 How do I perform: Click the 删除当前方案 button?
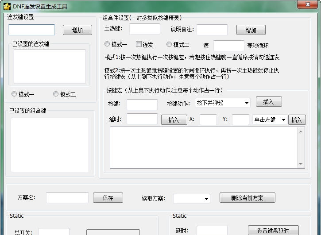[248, 198]
